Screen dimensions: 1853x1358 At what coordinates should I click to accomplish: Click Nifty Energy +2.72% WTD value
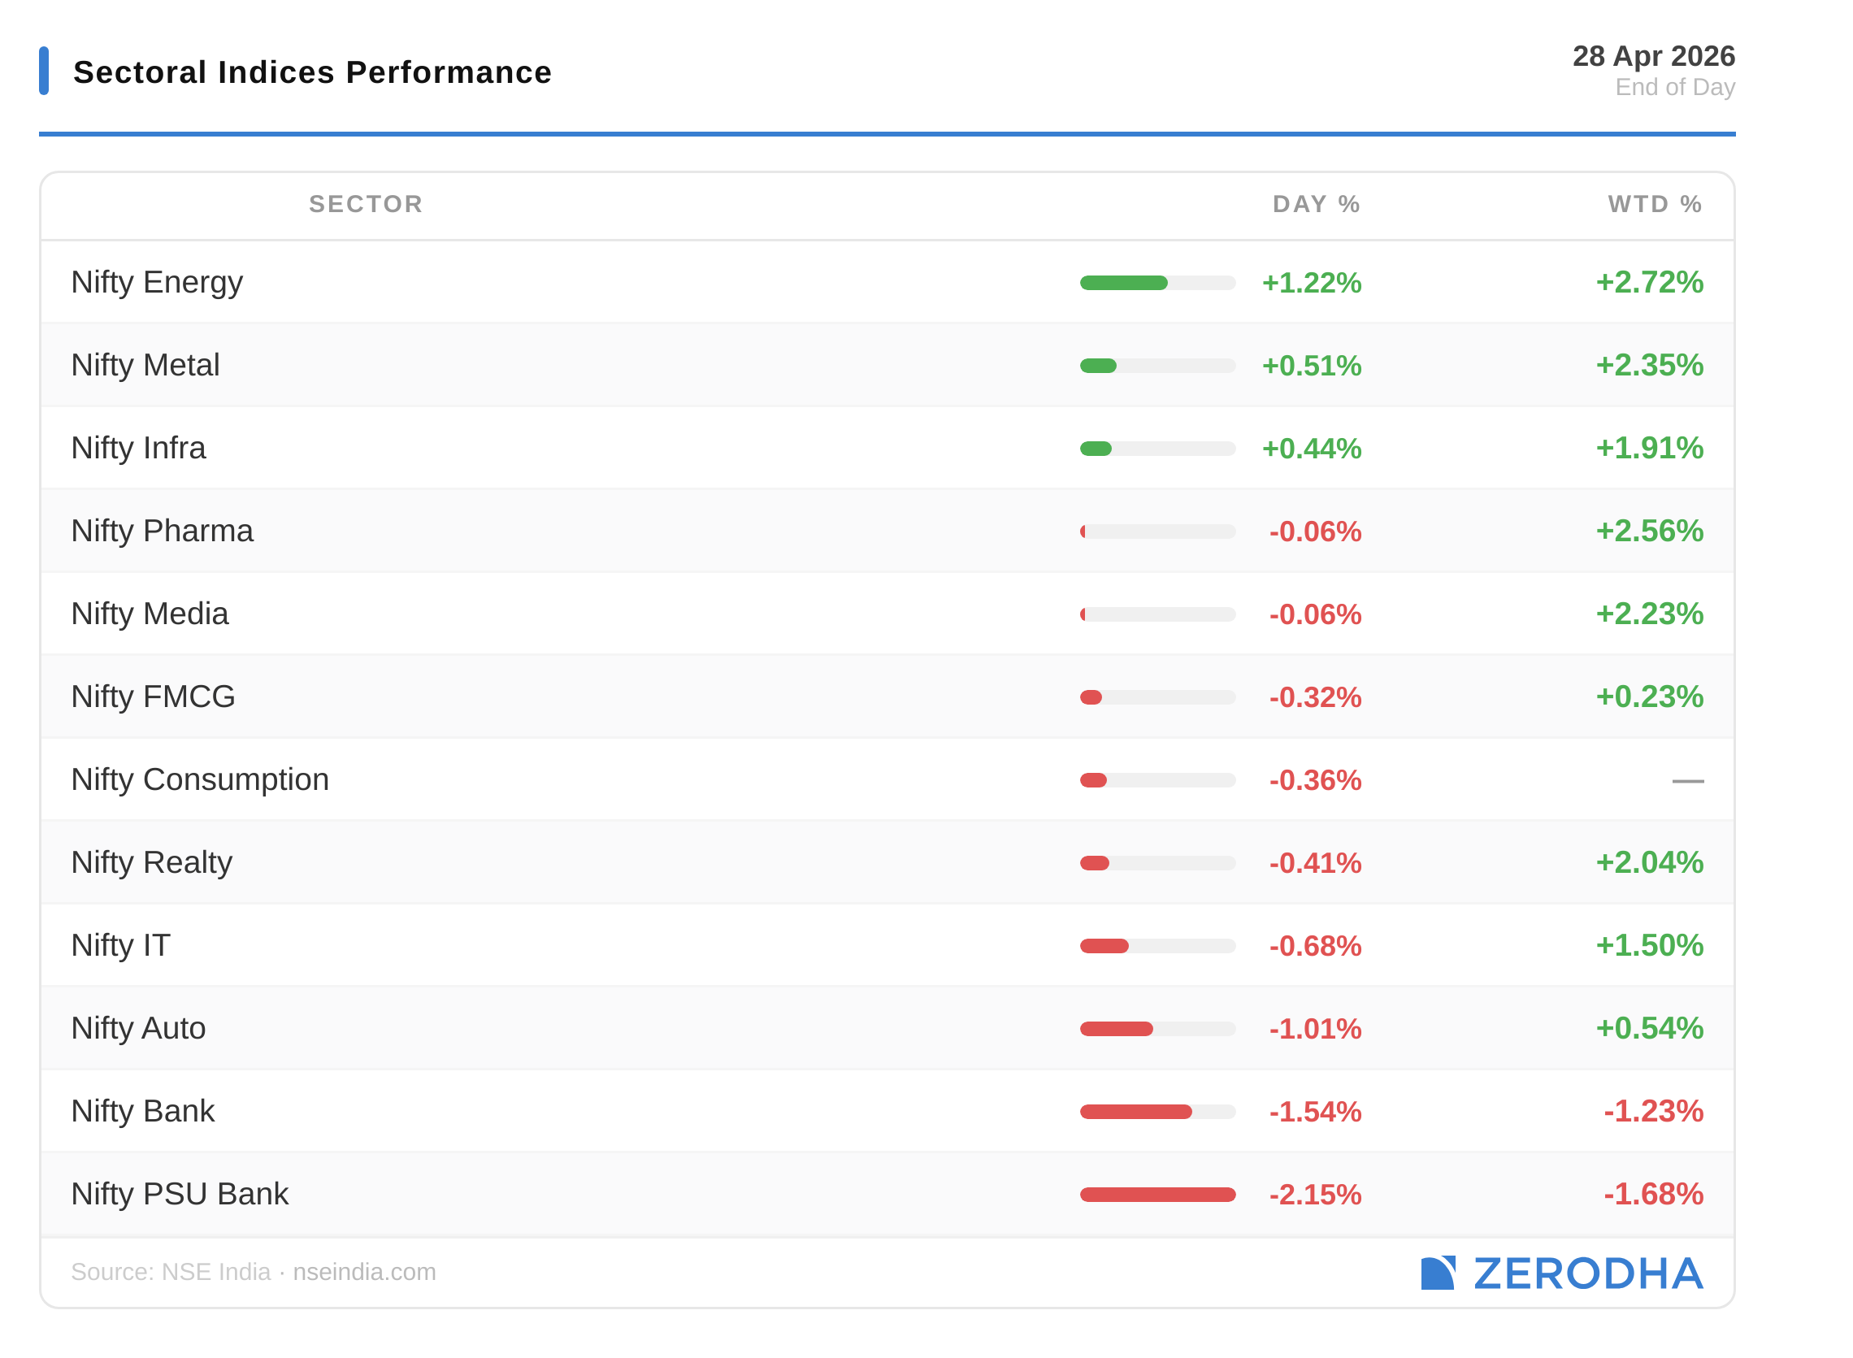(x=1649, y=283)
